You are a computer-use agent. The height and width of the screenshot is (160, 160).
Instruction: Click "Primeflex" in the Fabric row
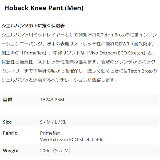50,133
